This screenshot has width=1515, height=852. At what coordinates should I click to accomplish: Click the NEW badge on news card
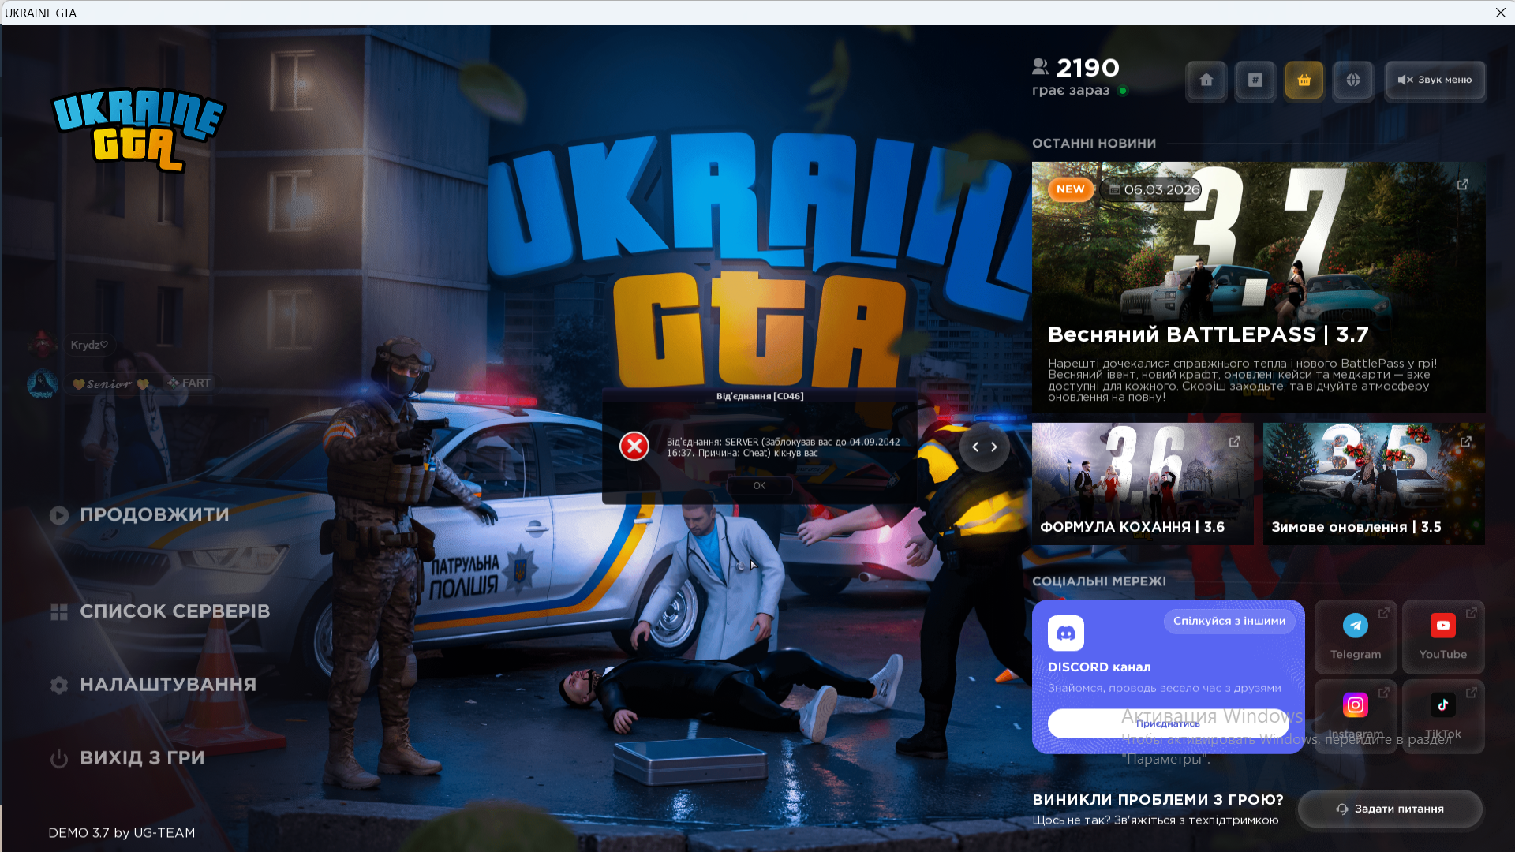(x=1071, y=189)
